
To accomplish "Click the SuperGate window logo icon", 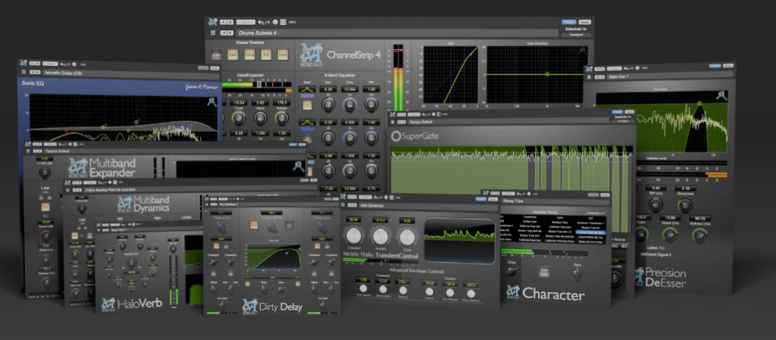I will (393, 114).
